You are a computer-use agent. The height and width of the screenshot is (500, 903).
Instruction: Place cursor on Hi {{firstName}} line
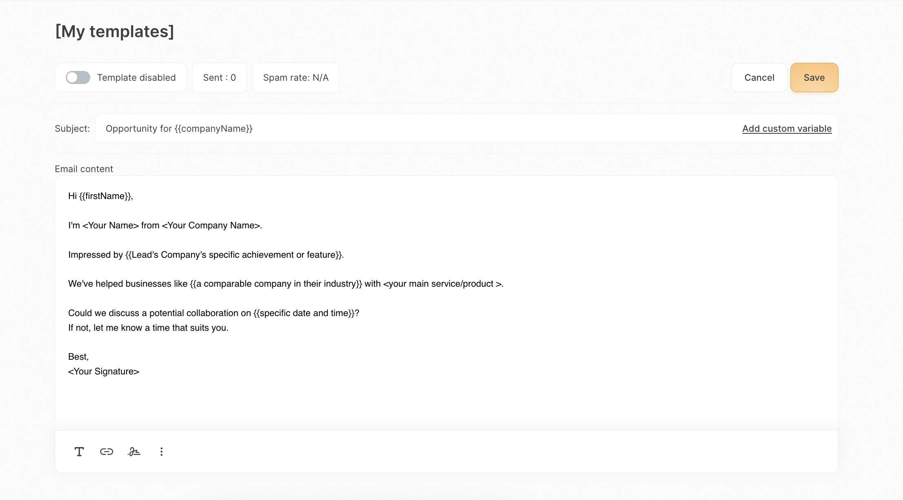pos(100,196)
